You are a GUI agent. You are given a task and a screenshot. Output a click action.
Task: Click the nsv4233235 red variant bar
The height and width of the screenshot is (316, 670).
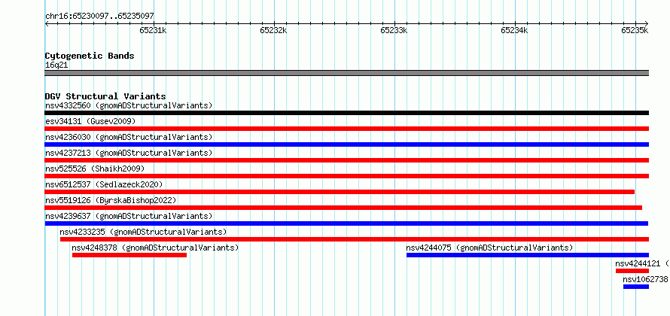[355, 239]
